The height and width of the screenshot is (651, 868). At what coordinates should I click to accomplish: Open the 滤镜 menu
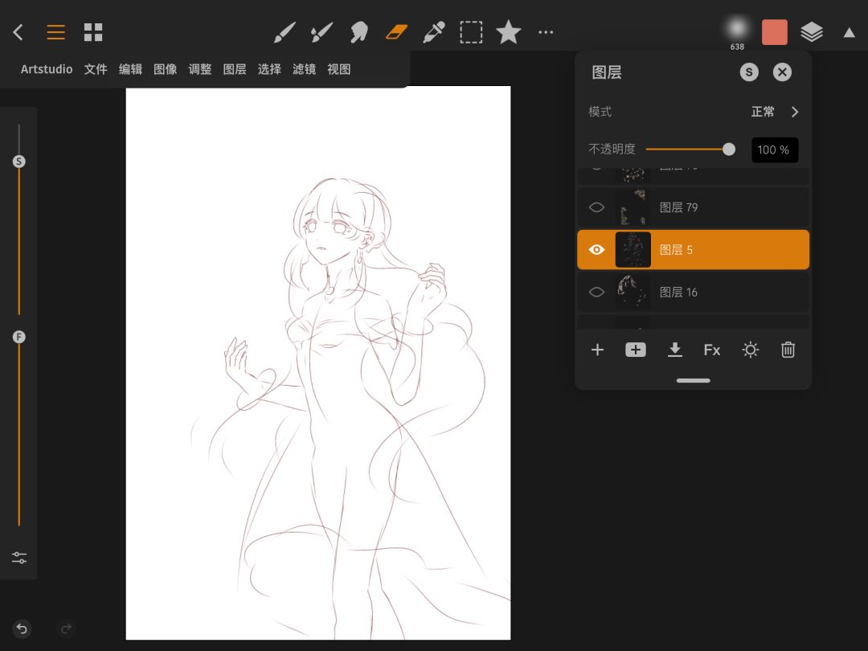[304, 69]
